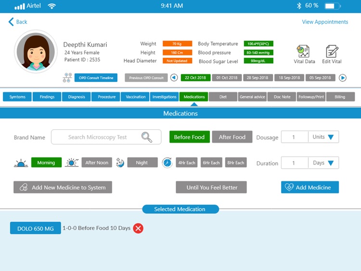Image resolution: width=361 pixels, height=271 pixels.
Task: Click the clock interval icon
Action: pyautogui.click(x=167, y=163)
